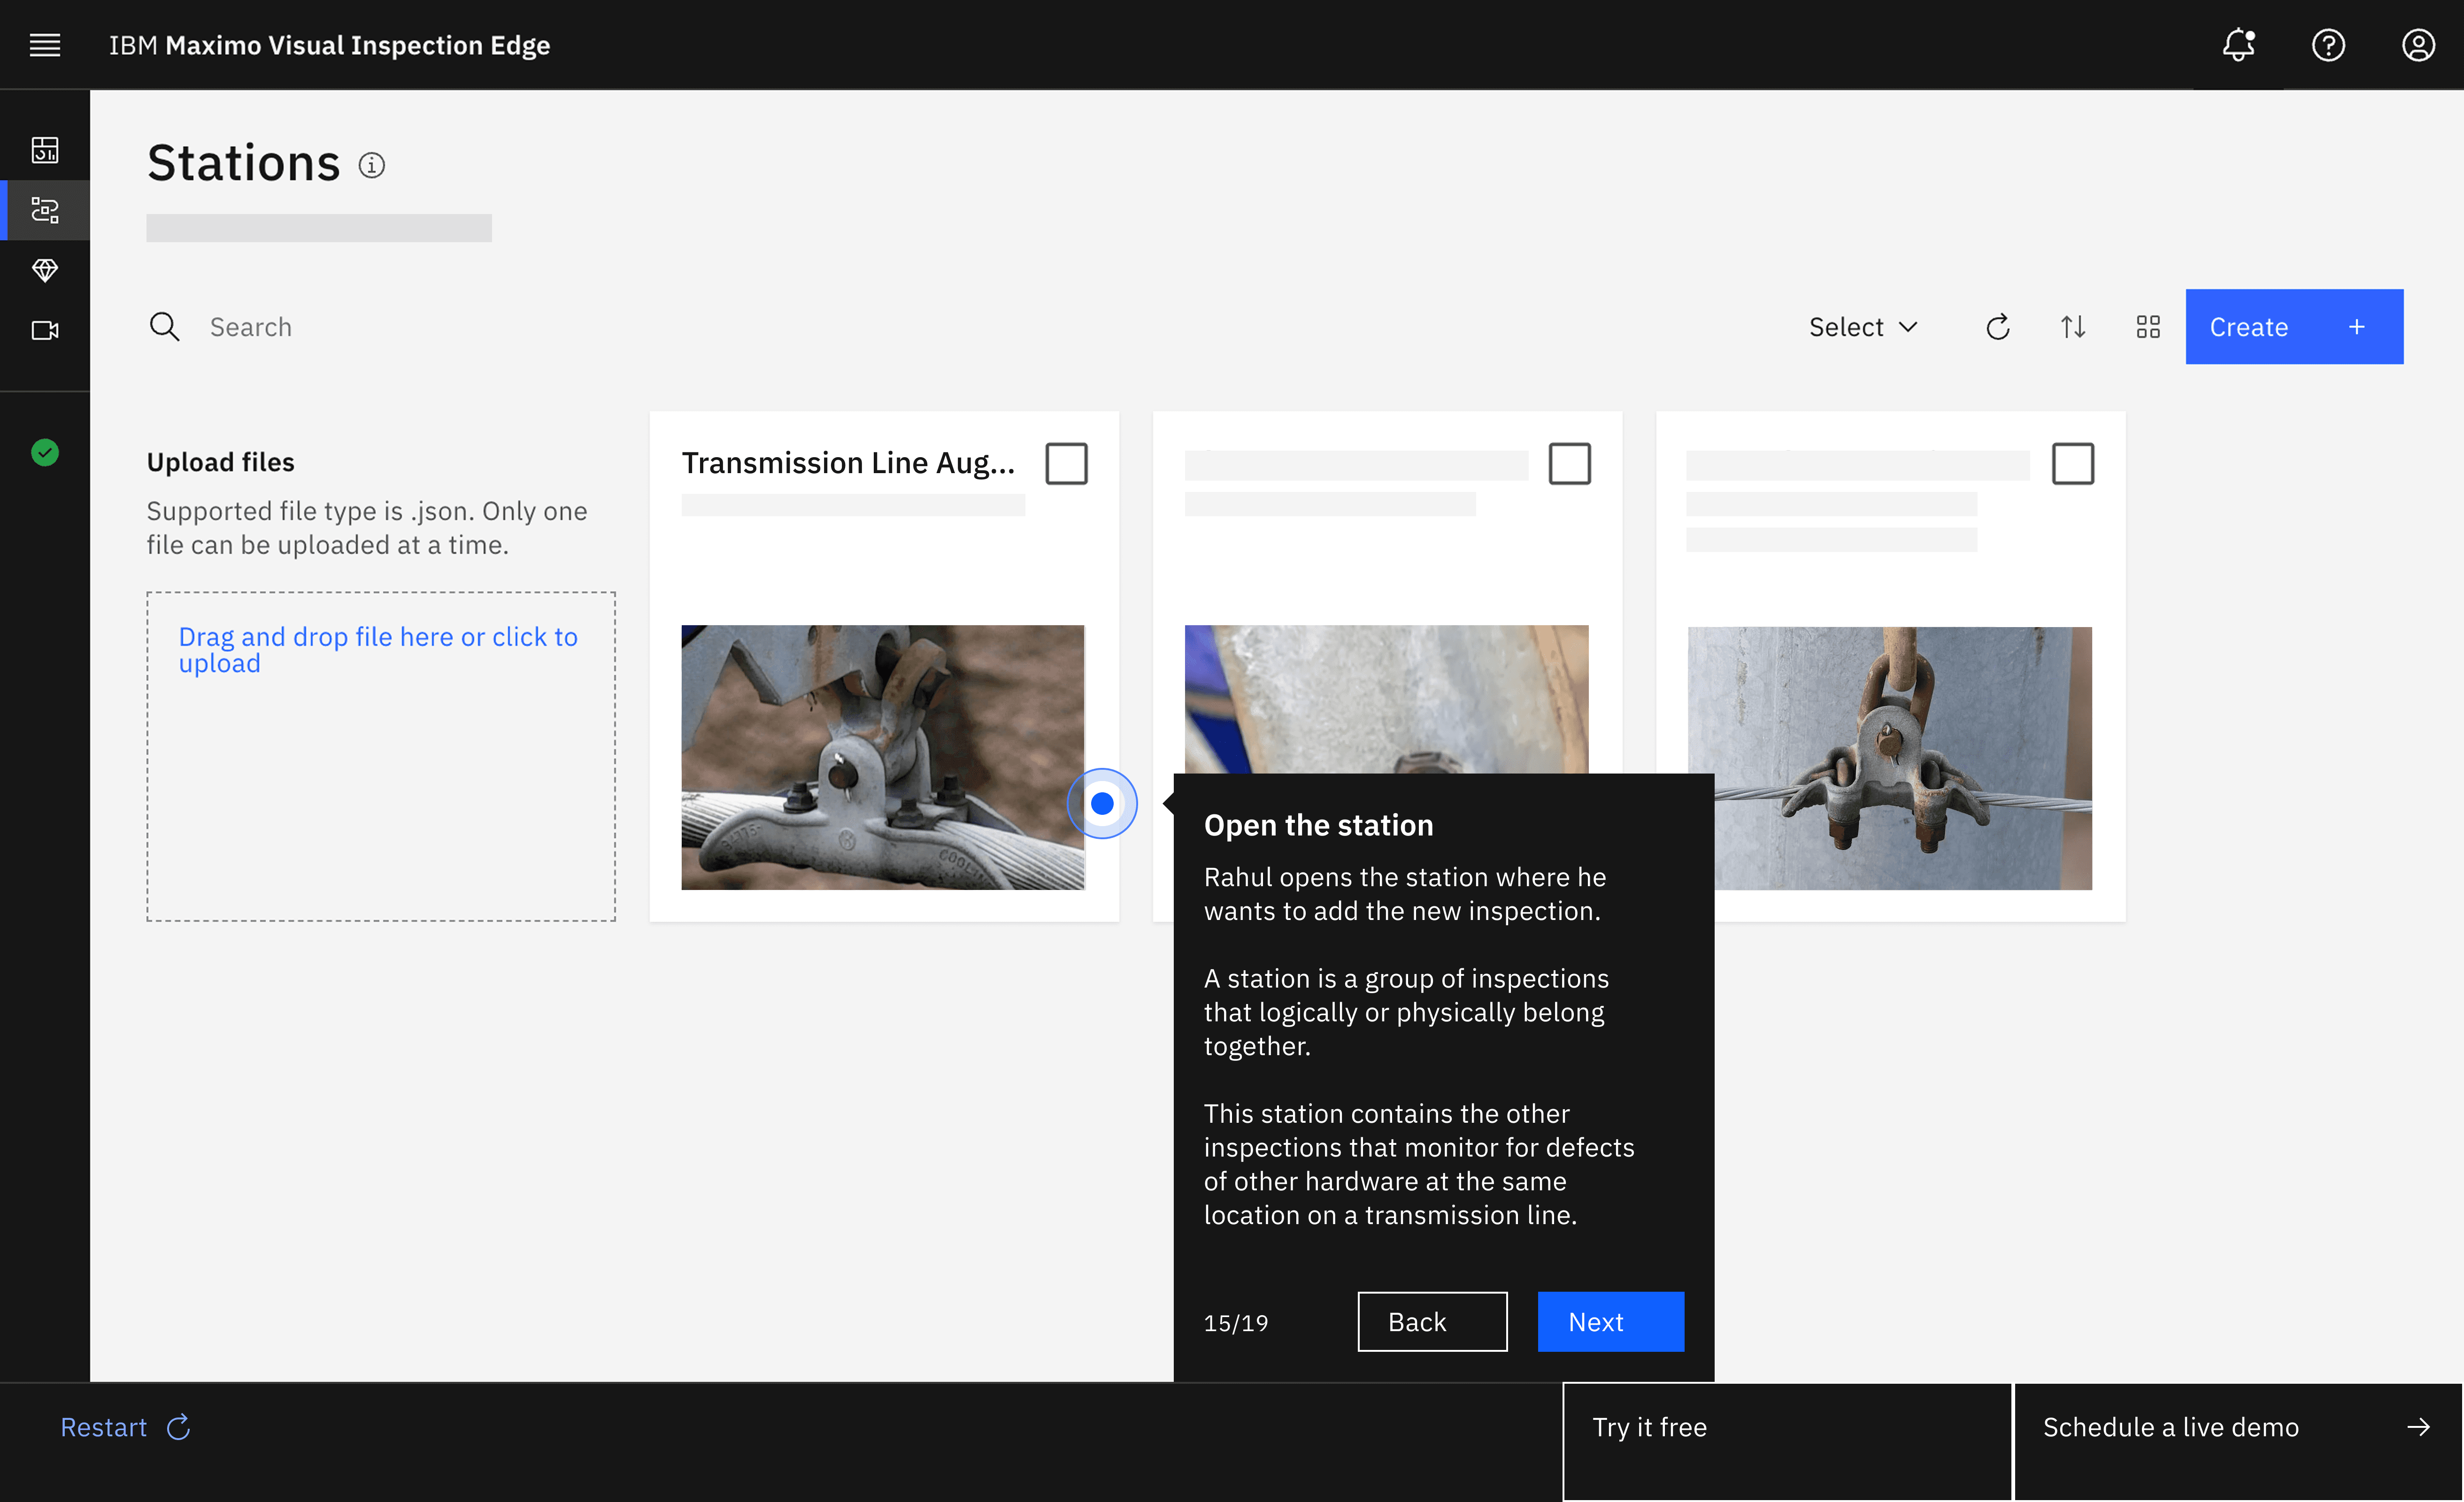This screenshot has height=1502, width=2464.
Task: Open the dashboard icon in sidebar
Action: click(45, 150)
